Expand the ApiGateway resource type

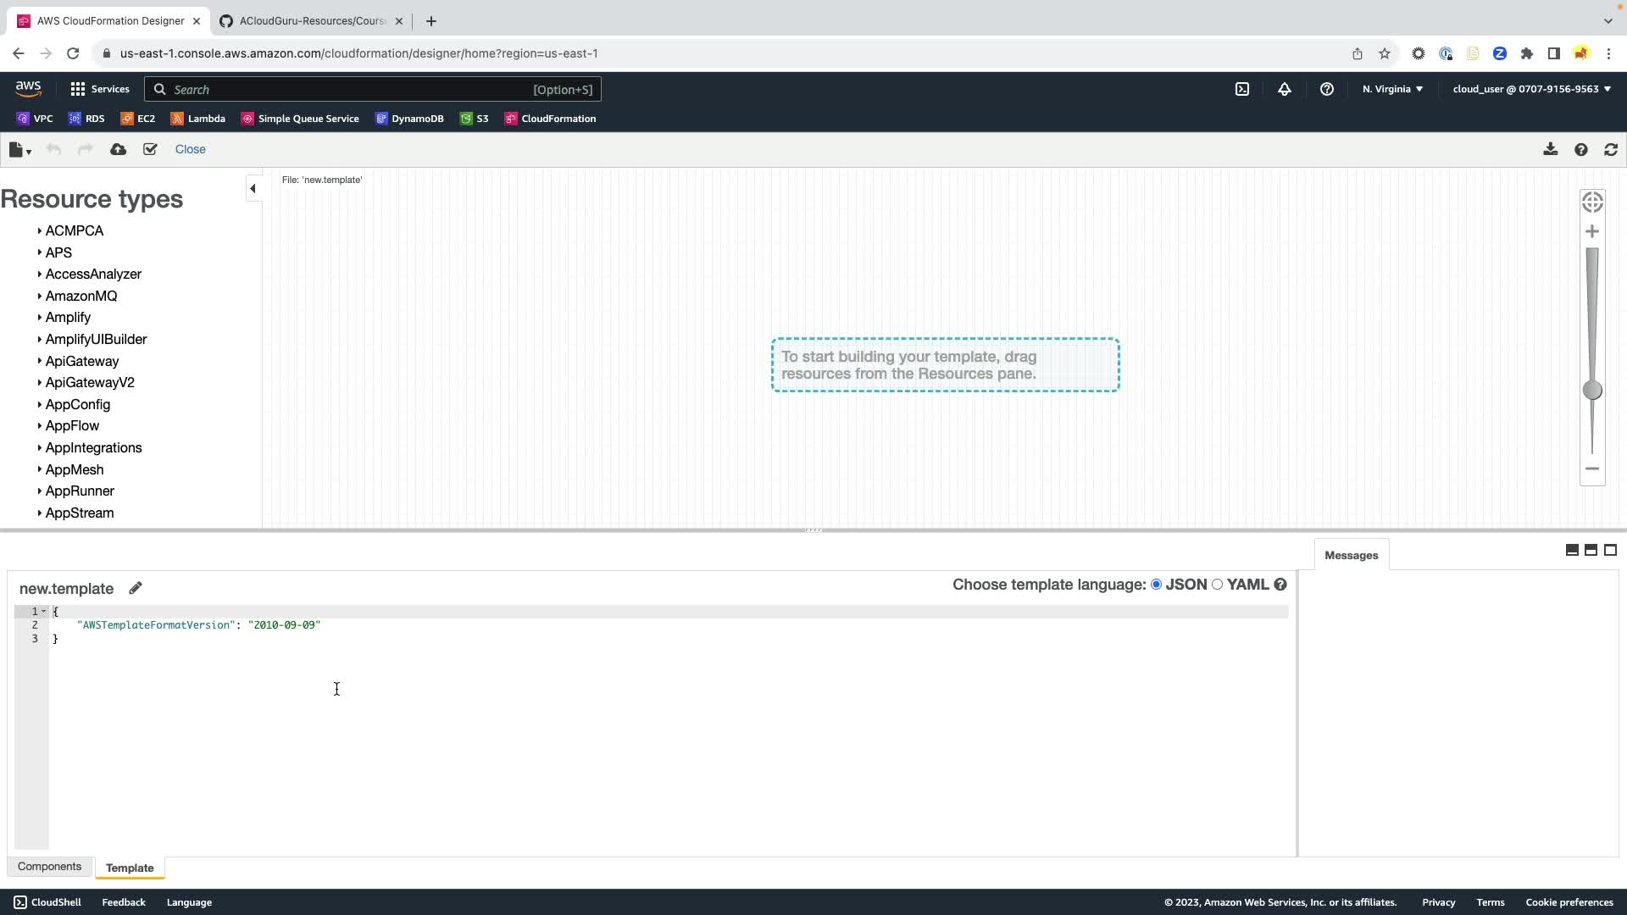tap(81, 361)
